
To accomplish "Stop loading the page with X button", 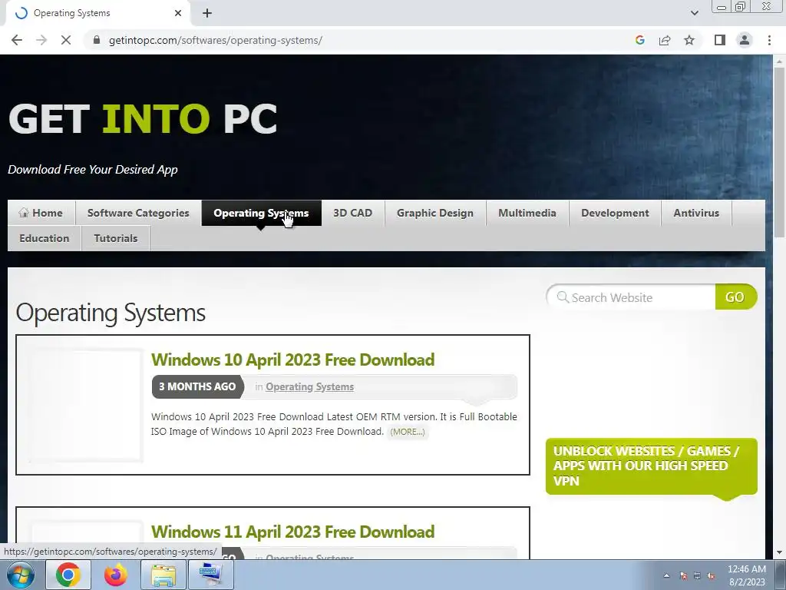I will (x=66, y=40).
